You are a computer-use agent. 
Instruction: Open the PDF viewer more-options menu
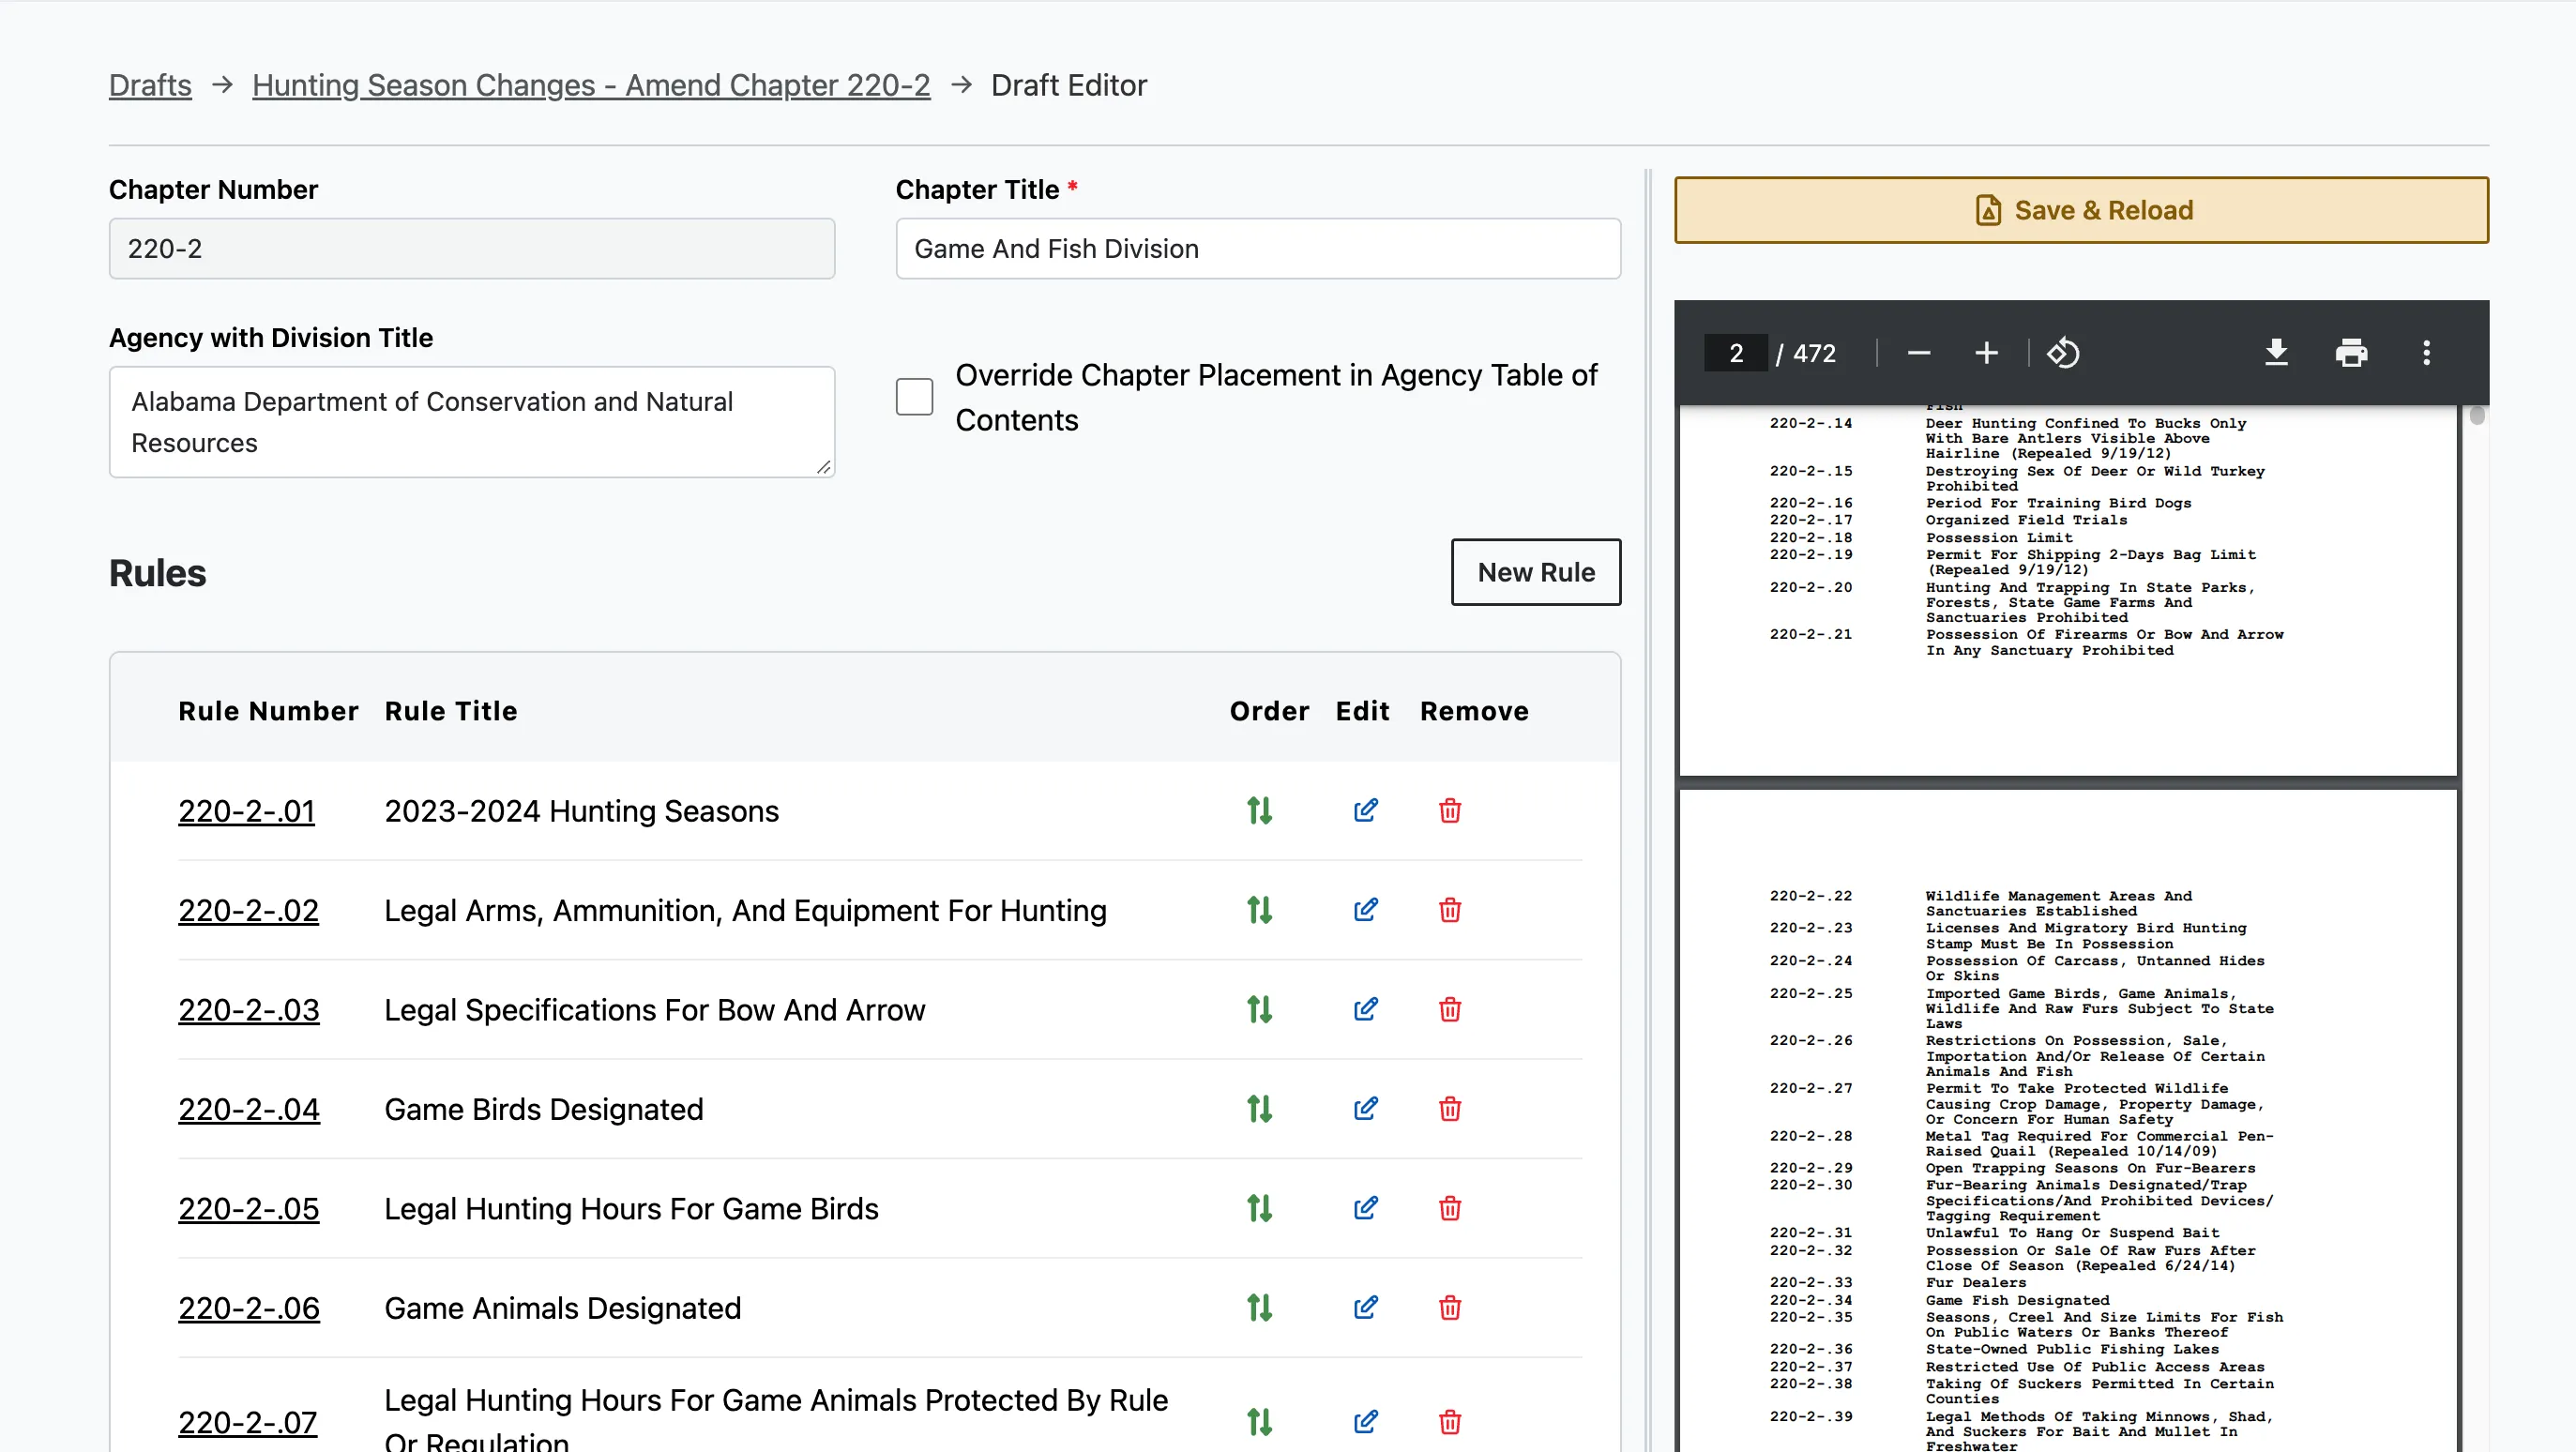click(2426, 353)
